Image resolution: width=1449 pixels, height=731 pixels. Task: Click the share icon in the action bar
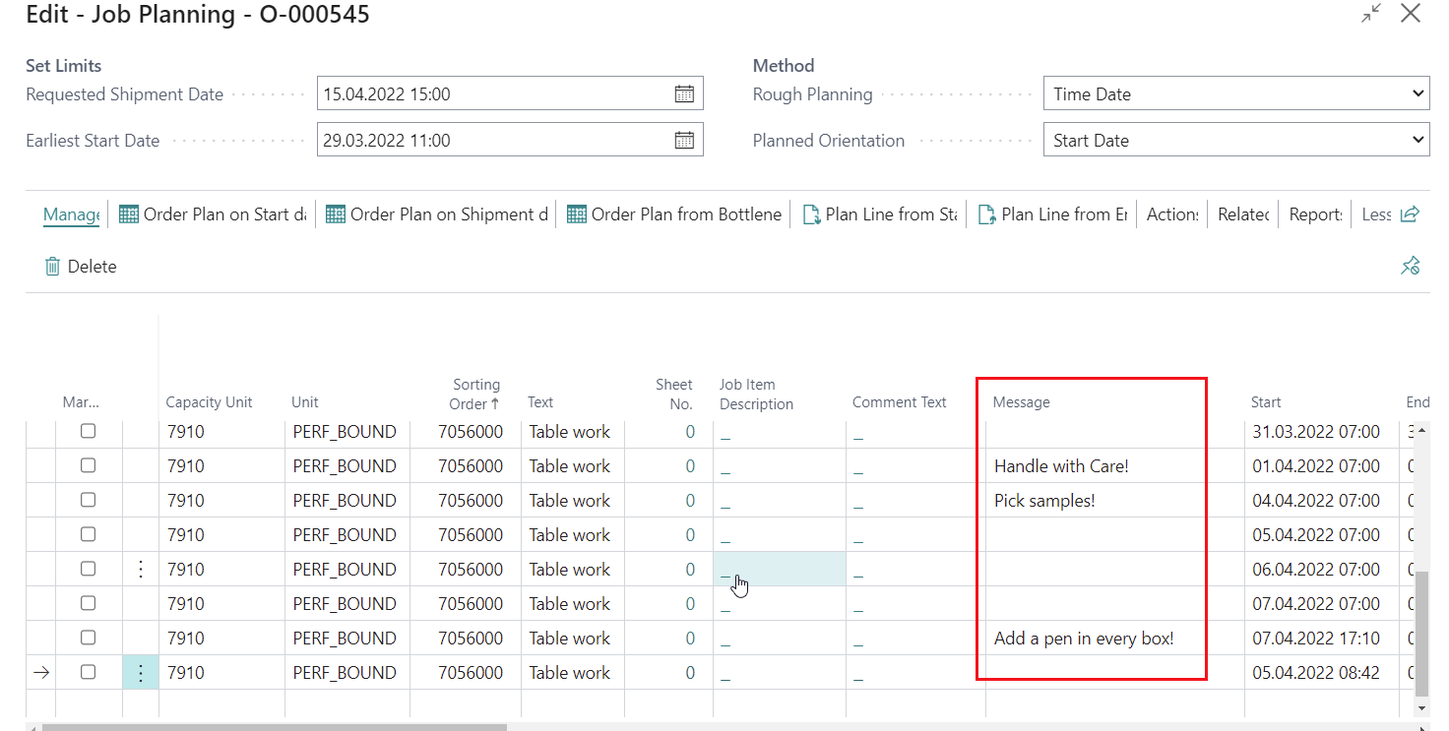point(1410,213)
